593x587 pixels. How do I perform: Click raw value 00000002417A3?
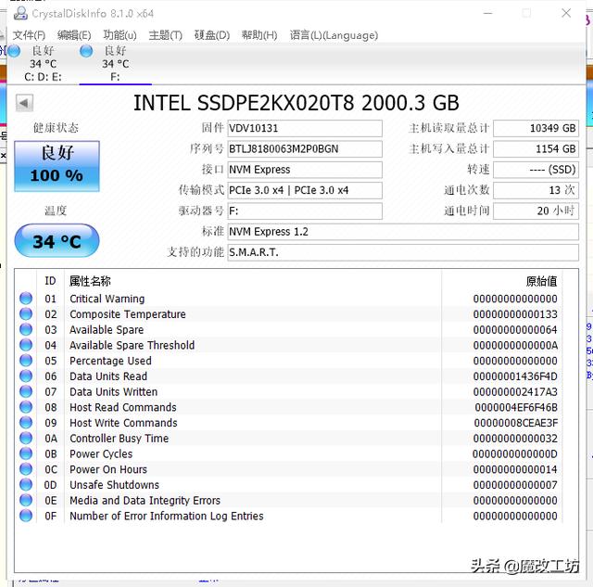(x=515, y=391)
